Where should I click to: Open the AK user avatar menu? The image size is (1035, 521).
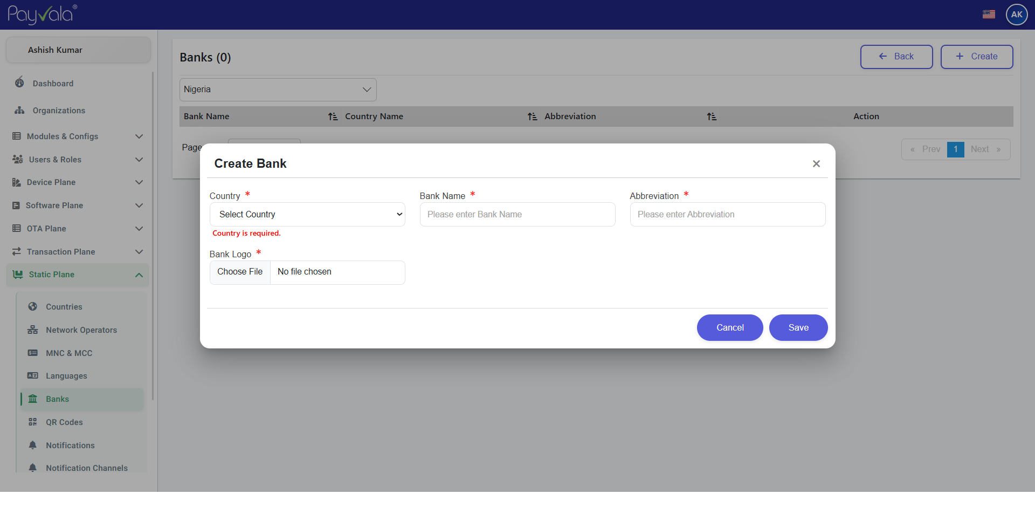pos(1017,15)
